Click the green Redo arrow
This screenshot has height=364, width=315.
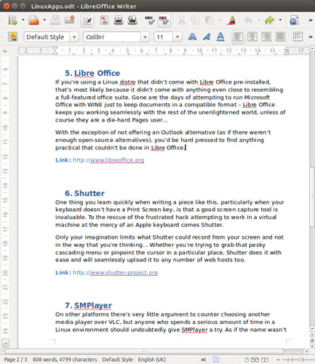point(269,20)
